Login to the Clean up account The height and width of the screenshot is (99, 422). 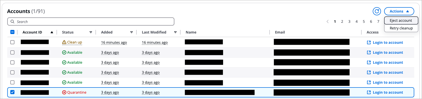385,42
